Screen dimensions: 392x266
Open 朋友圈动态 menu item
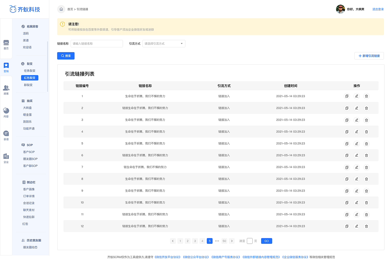click(x=30, y=247)
